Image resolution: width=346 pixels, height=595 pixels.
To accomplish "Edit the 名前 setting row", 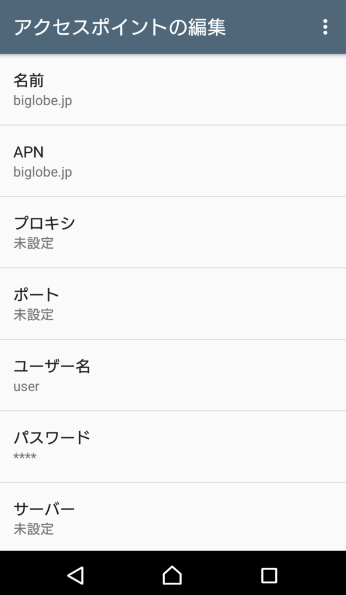I will [x=173, y=89].
